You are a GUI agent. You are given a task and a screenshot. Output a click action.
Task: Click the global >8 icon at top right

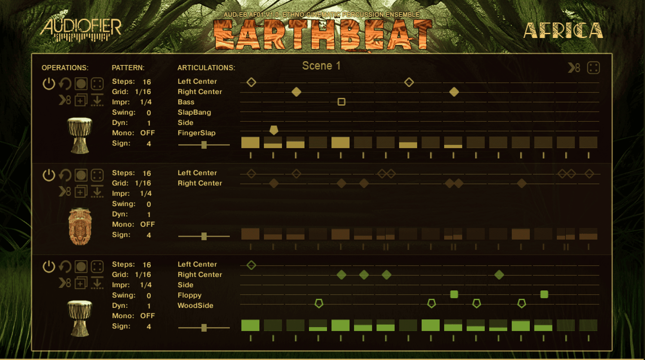pos(574,68)
